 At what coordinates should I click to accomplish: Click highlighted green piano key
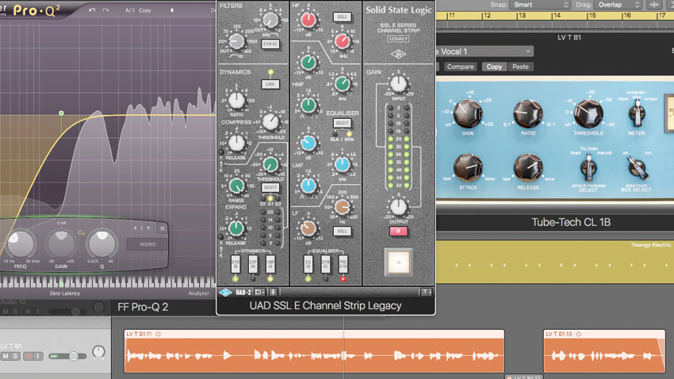pyautogui.click(x=62, y=284)
